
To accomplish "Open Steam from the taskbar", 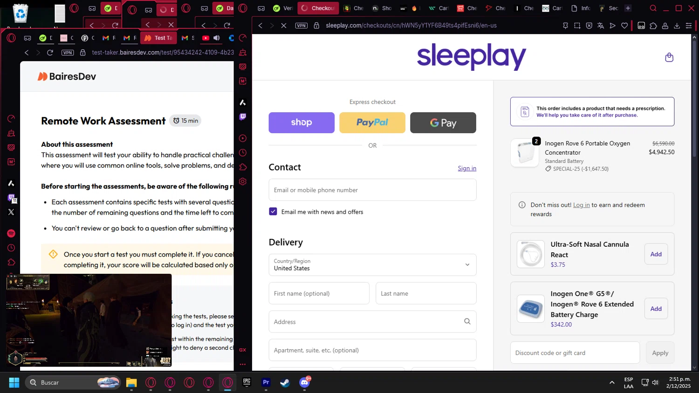I will pyautogui.click(x=285, y=382).
